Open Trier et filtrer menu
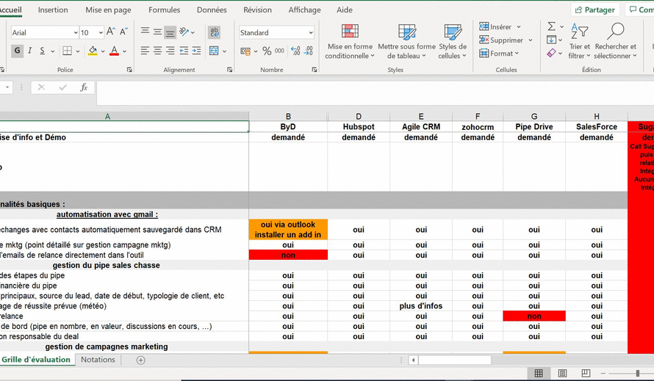654x381 pixels. 579,42
